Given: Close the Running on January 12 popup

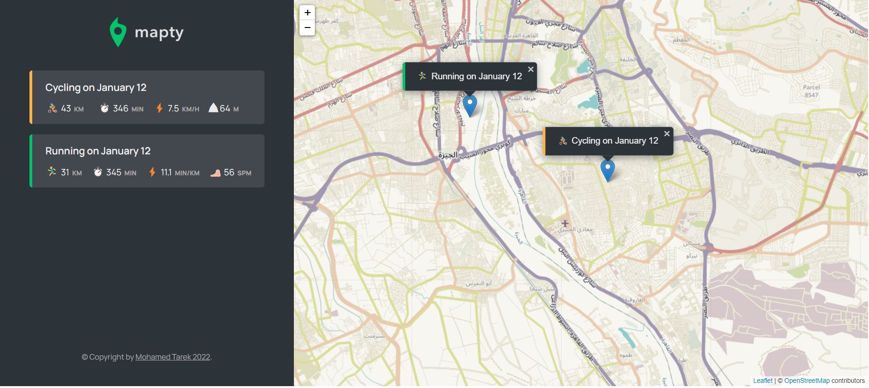Looking at the screenshot, I should coord(531,69).
